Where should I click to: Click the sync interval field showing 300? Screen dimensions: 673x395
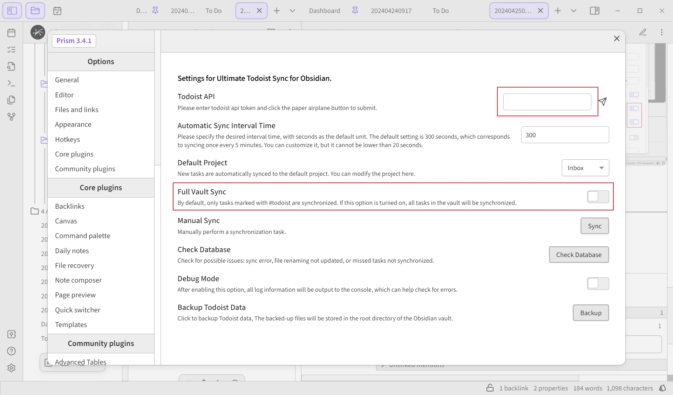click(x=565, y=135)
